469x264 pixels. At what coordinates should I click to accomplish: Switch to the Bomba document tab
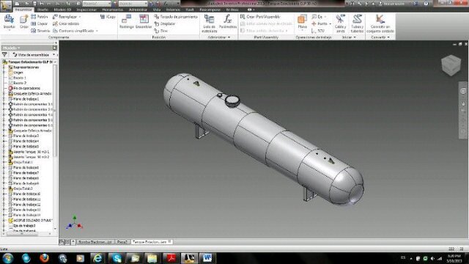tap(95, 242)
